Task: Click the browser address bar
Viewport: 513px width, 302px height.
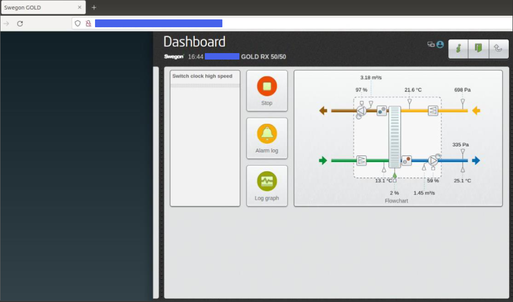Action: [x=295, y=24]
